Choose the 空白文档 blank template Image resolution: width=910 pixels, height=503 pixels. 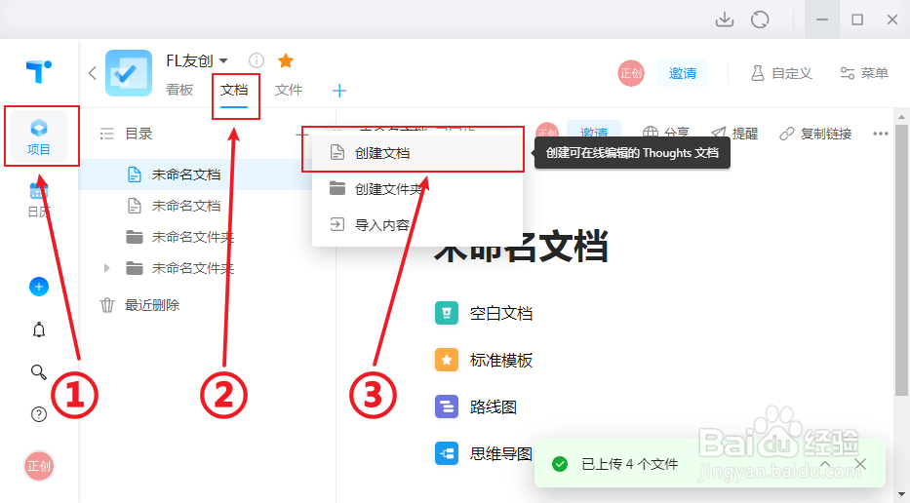coord(484,313)
